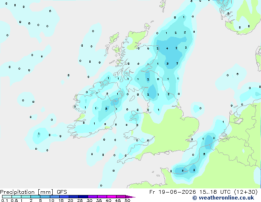
Task: Click the '(12+30)' forecast run text
Action: tap(245, 192)
